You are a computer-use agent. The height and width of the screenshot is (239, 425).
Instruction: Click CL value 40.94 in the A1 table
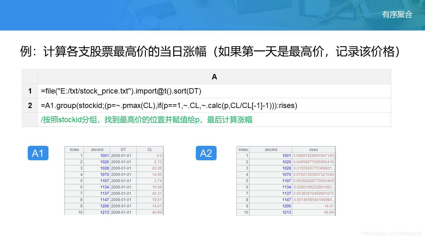tap(157, 212)
